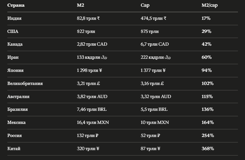The image size is (245, 160).
Task: Click India's 17% ratio cell
Action: pyautogui.click(x=206, y=18)
